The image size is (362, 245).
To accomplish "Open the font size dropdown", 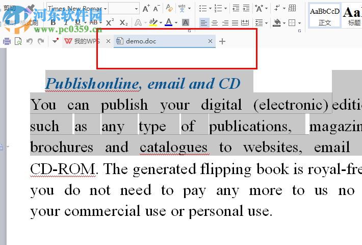I will [x=137, y=9].
